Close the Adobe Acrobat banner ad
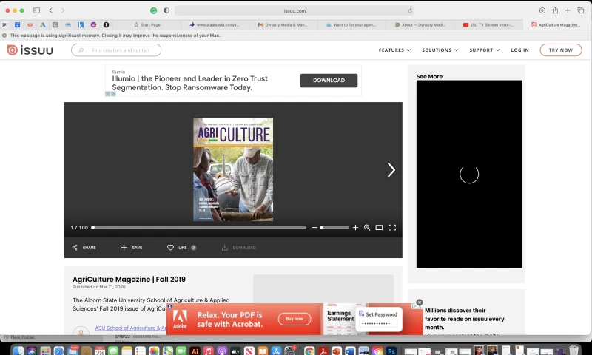Viewport: 592px width, 355px height. [x=420, y=302]
